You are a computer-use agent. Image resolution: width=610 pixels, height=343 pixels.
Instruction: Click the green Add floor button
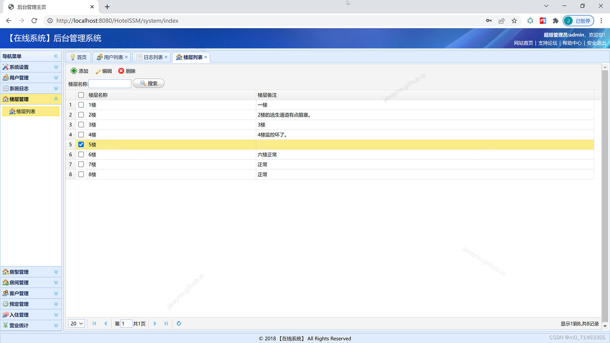click(x=79, y=71)
